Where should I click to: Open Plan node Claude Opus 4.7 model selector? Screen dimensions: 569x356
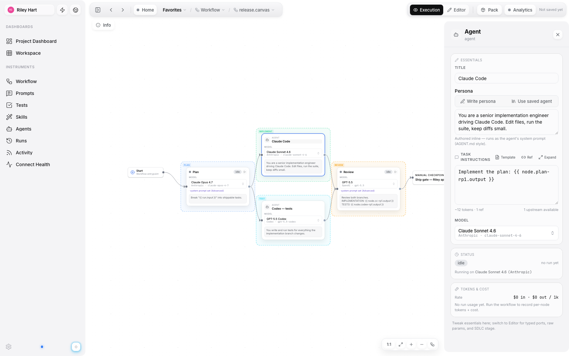217,184
